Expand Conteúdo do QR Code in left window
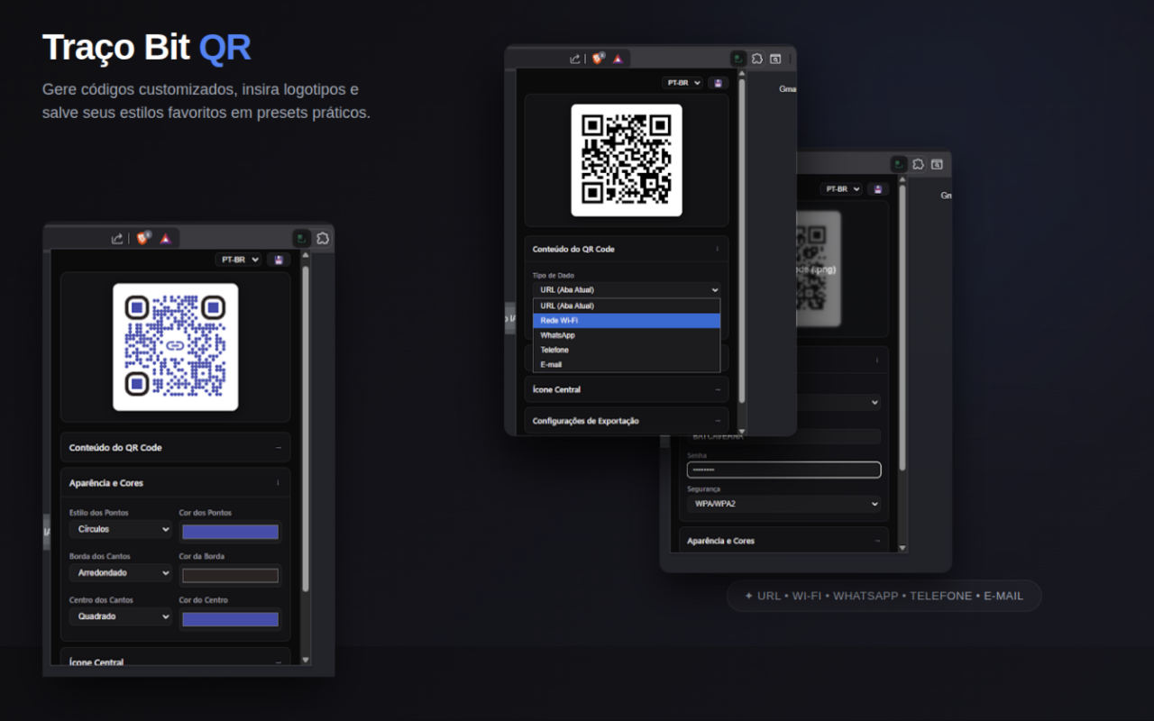The height and width of the screenshot is (721, 1154). 176,447
